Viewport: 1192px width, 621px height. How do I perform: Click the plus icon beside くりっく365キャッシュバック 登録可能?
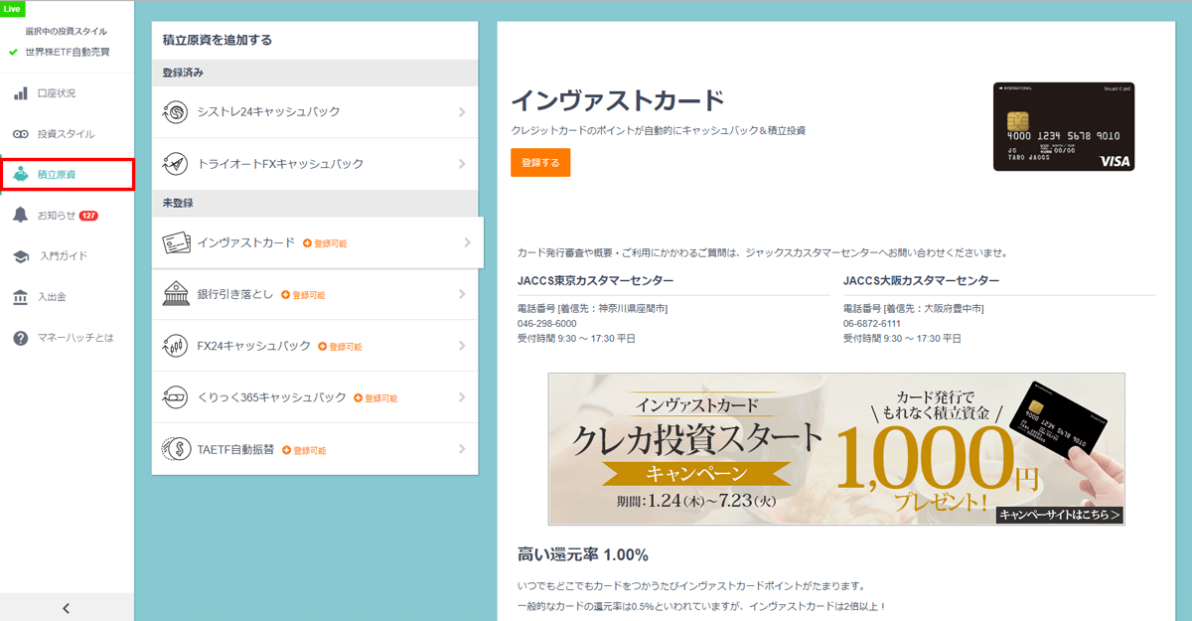(358, 398)
